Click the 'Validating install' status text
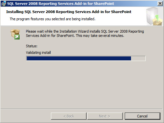Viewport: 164px width, 123px height. 38,53
